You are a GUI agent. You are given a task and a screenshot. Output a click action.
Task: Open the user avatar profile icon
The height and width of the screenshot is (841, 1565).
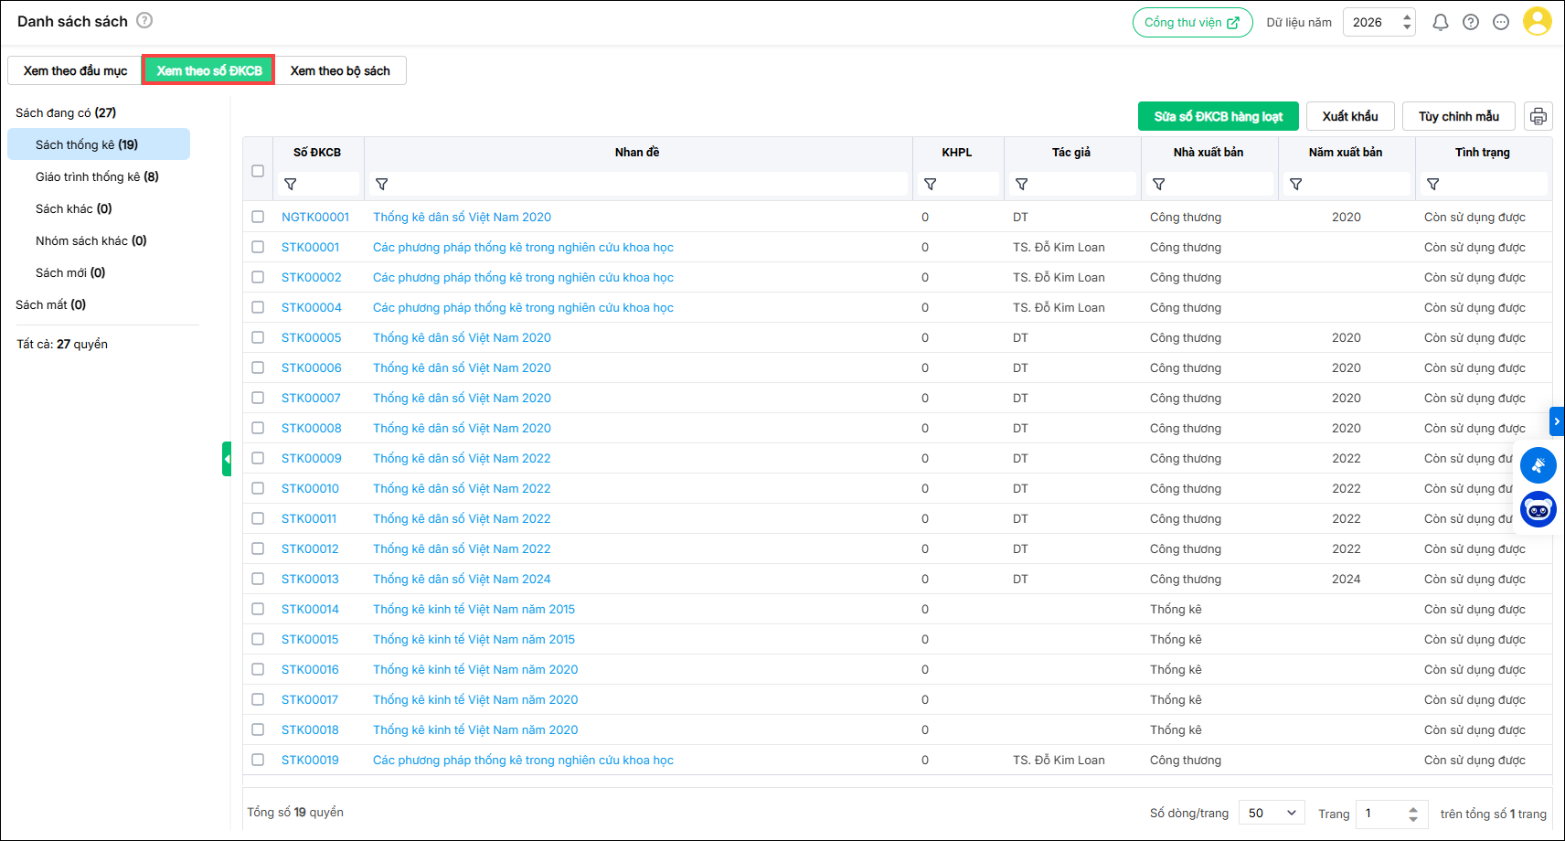[x=1537, y=22]
